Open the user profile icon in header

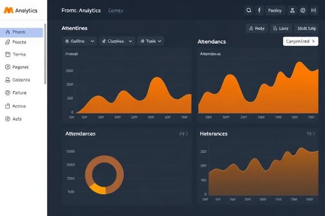click(x=292, y=10)
